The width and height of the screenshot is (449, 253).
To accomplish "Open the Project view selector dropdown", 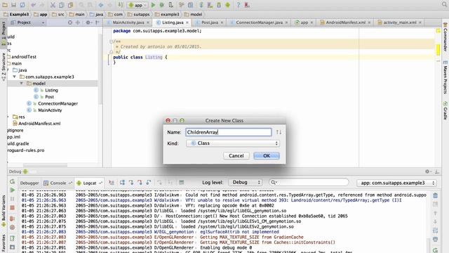I will point(27,22).
